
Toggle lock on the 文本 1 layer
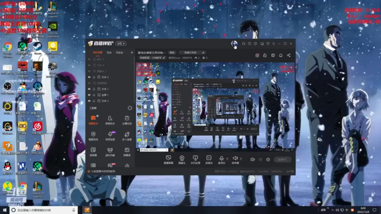[x=94, y=89]
